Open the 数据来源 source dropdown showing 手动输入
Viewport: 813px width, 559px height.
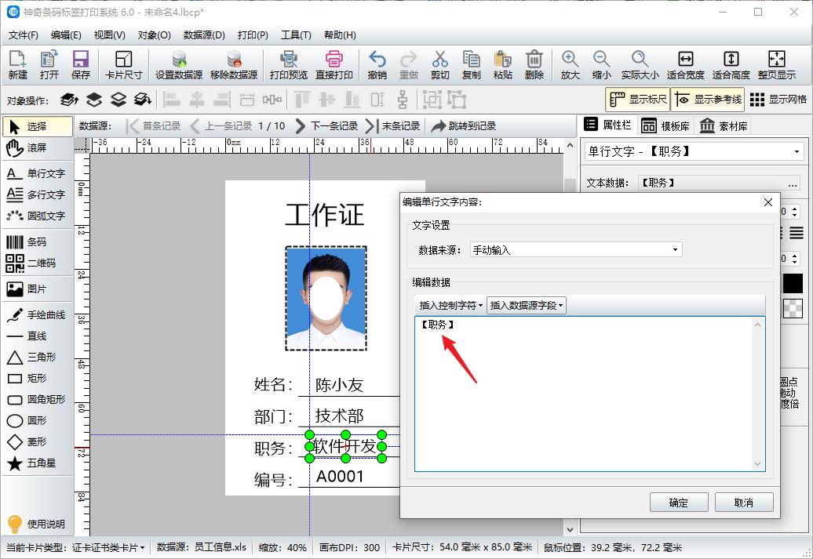(x=673, y=249)
